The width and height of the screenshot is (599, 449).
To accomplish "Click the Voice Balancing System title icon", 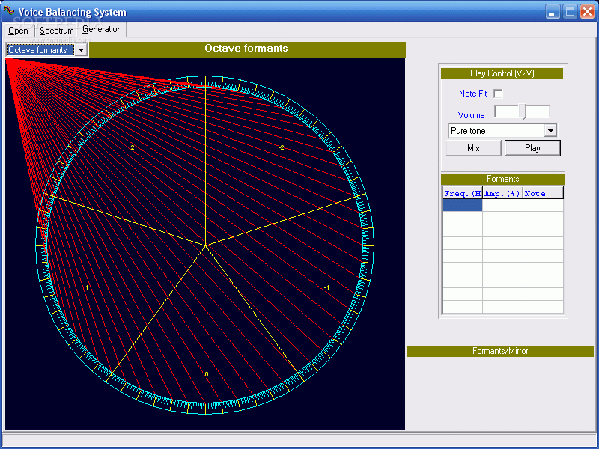I will [x=9, y=11].
